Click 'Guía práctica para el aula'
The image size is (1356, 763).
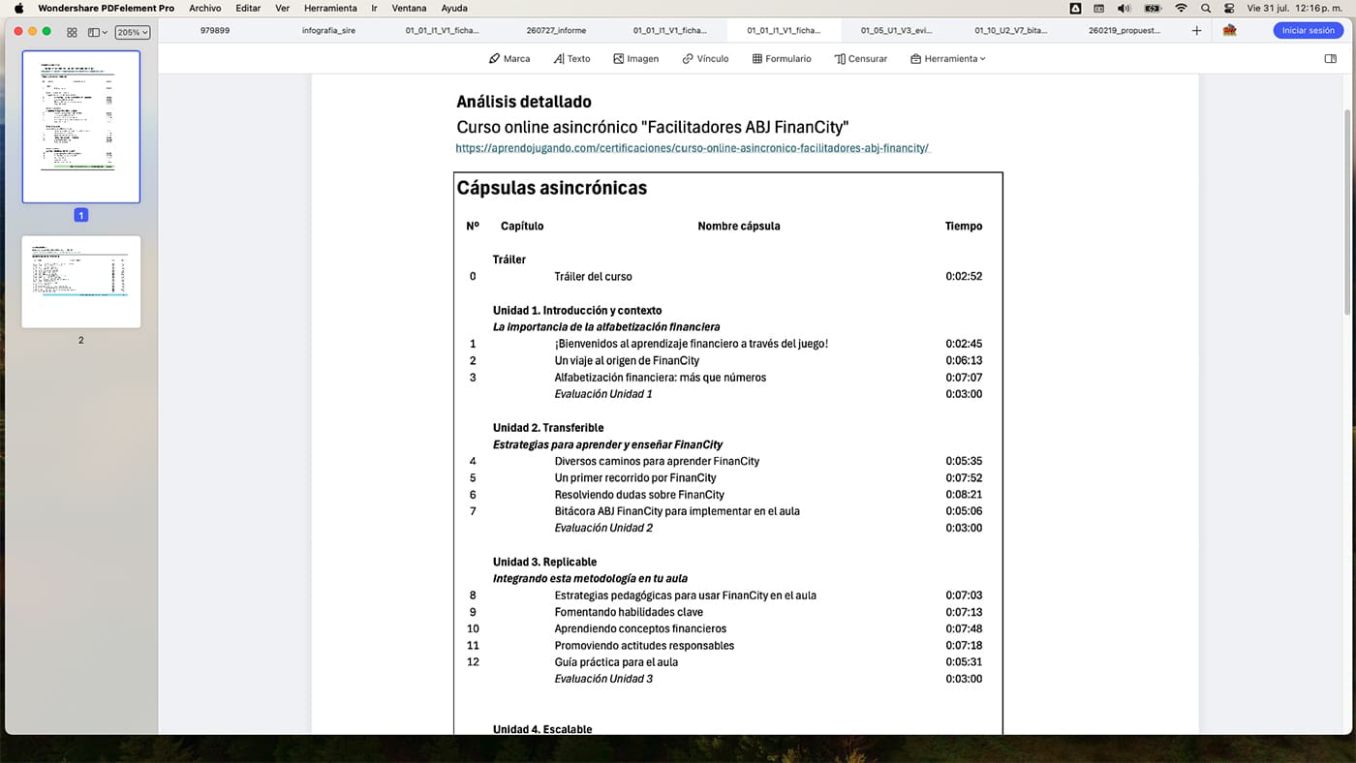point(616,662)
